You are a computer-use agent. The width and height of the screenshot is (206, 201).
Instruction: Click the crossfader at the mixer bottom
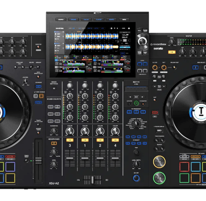[93, 180]
